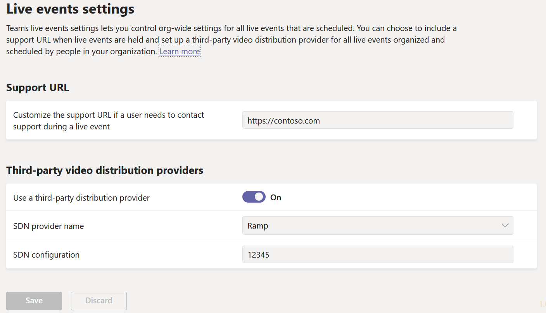Click the Live events settings heading
Viewport: 546px width, 313px height.
(x=70, y=9)
